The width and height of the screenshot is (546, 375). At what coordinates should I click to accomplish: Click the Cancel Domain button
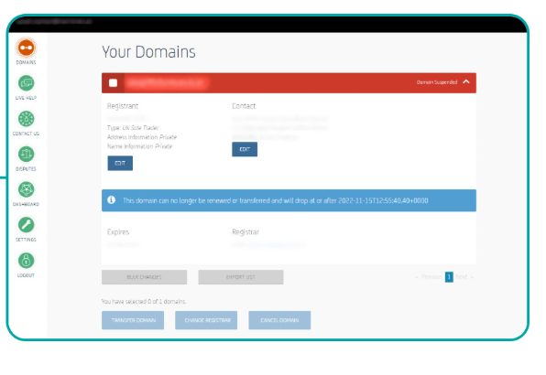click(x=279, y=320)
